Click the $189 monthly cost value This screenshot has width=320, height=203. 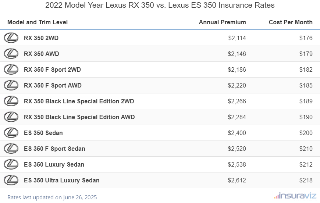pyautogui.click(x=306, y=101)
